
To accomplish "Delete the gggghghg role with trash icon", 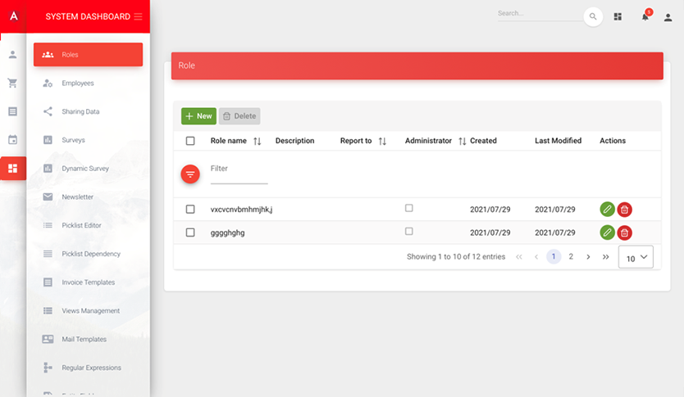I will click(625, 232).
